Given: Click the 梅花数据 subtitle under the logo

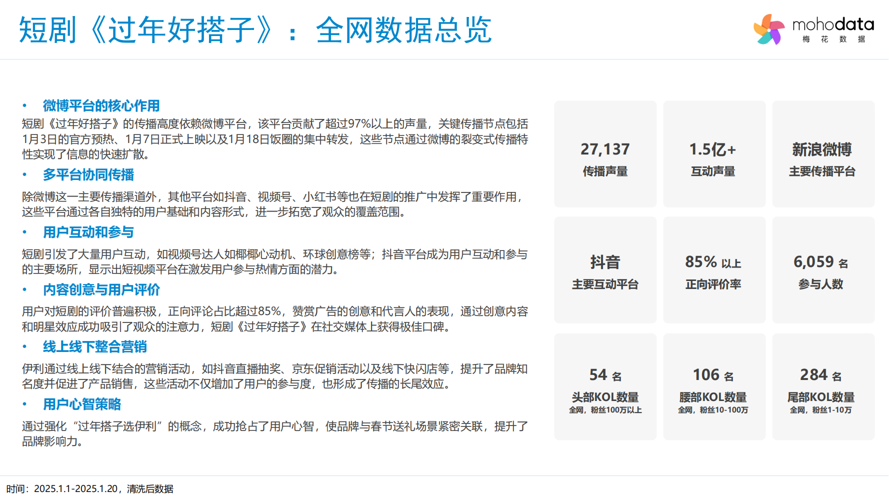Looking at the screenshot, I should pyautogui.click(x=833, y=39).
